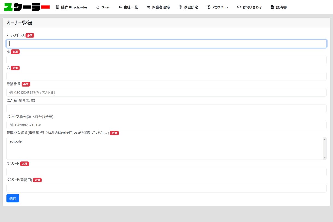Click the building icon beside 操作中: schooler
Viewport: 333px width, 222px height.
coord(58,7)
